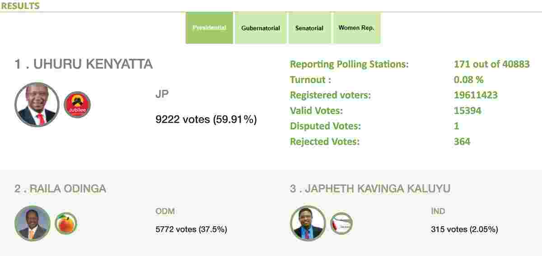
Task: Open the Women Rep. tab
Action: 356,28
